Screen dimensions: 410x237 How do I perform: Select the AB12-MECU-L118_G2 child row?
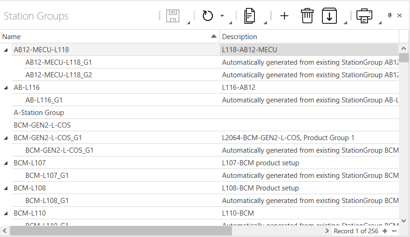click(x=211, y=75)
